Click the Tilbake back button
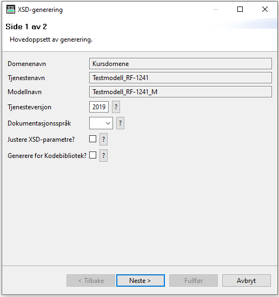 [91, 281]
